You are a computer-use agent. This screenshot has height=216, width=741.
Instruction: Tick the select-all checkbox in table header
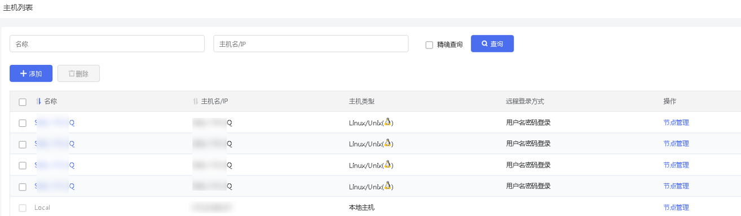pyautogui.click(x=23, y=102)
